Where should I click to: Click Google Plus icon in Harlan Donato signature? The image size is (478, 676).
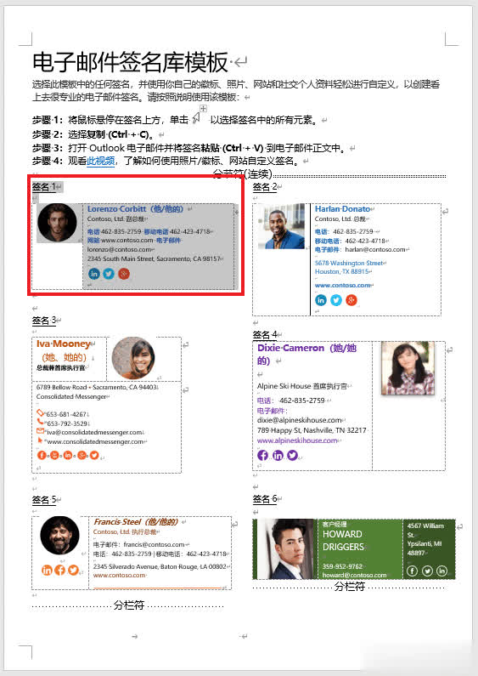pos(351,300)
